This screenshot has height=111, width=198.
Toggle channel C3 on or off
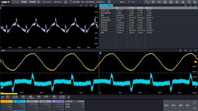(x=33, y=101)
